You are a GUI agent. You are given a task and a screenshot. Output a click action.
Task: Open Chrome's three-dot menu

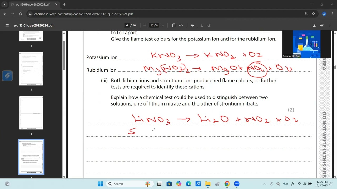tap(332, 14)
